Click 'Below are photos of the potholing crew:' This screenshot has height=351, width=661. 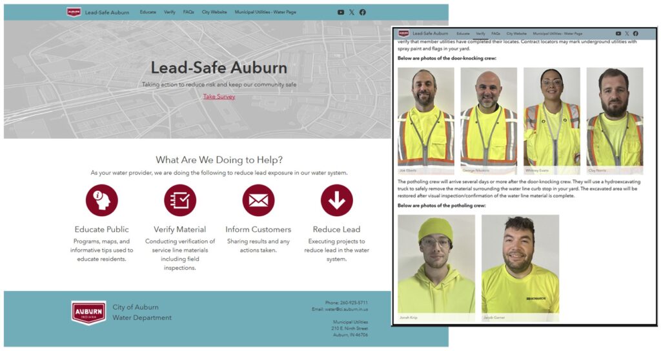442,206
